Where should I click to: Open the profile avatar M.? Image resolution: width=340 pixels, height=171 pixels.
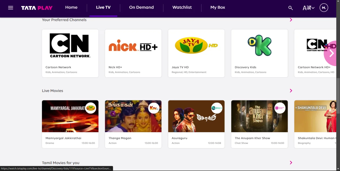(x=324, y=8)
